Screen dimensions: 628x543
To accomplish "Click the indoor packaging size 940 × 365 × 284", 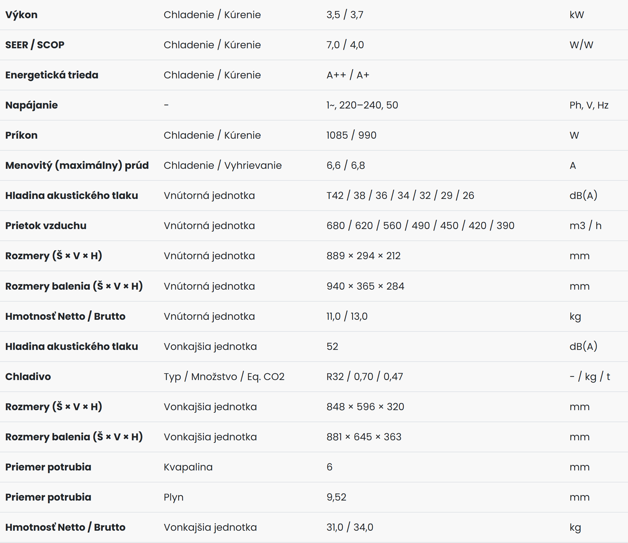I will [x=365, y=286].
